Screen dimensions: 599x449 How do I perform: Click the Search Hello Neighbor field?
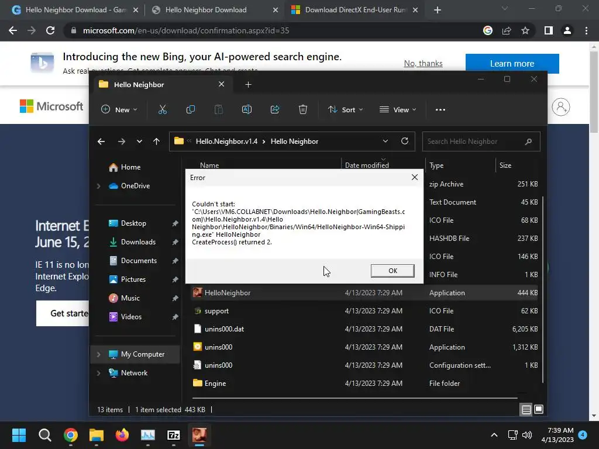point(481,141)
